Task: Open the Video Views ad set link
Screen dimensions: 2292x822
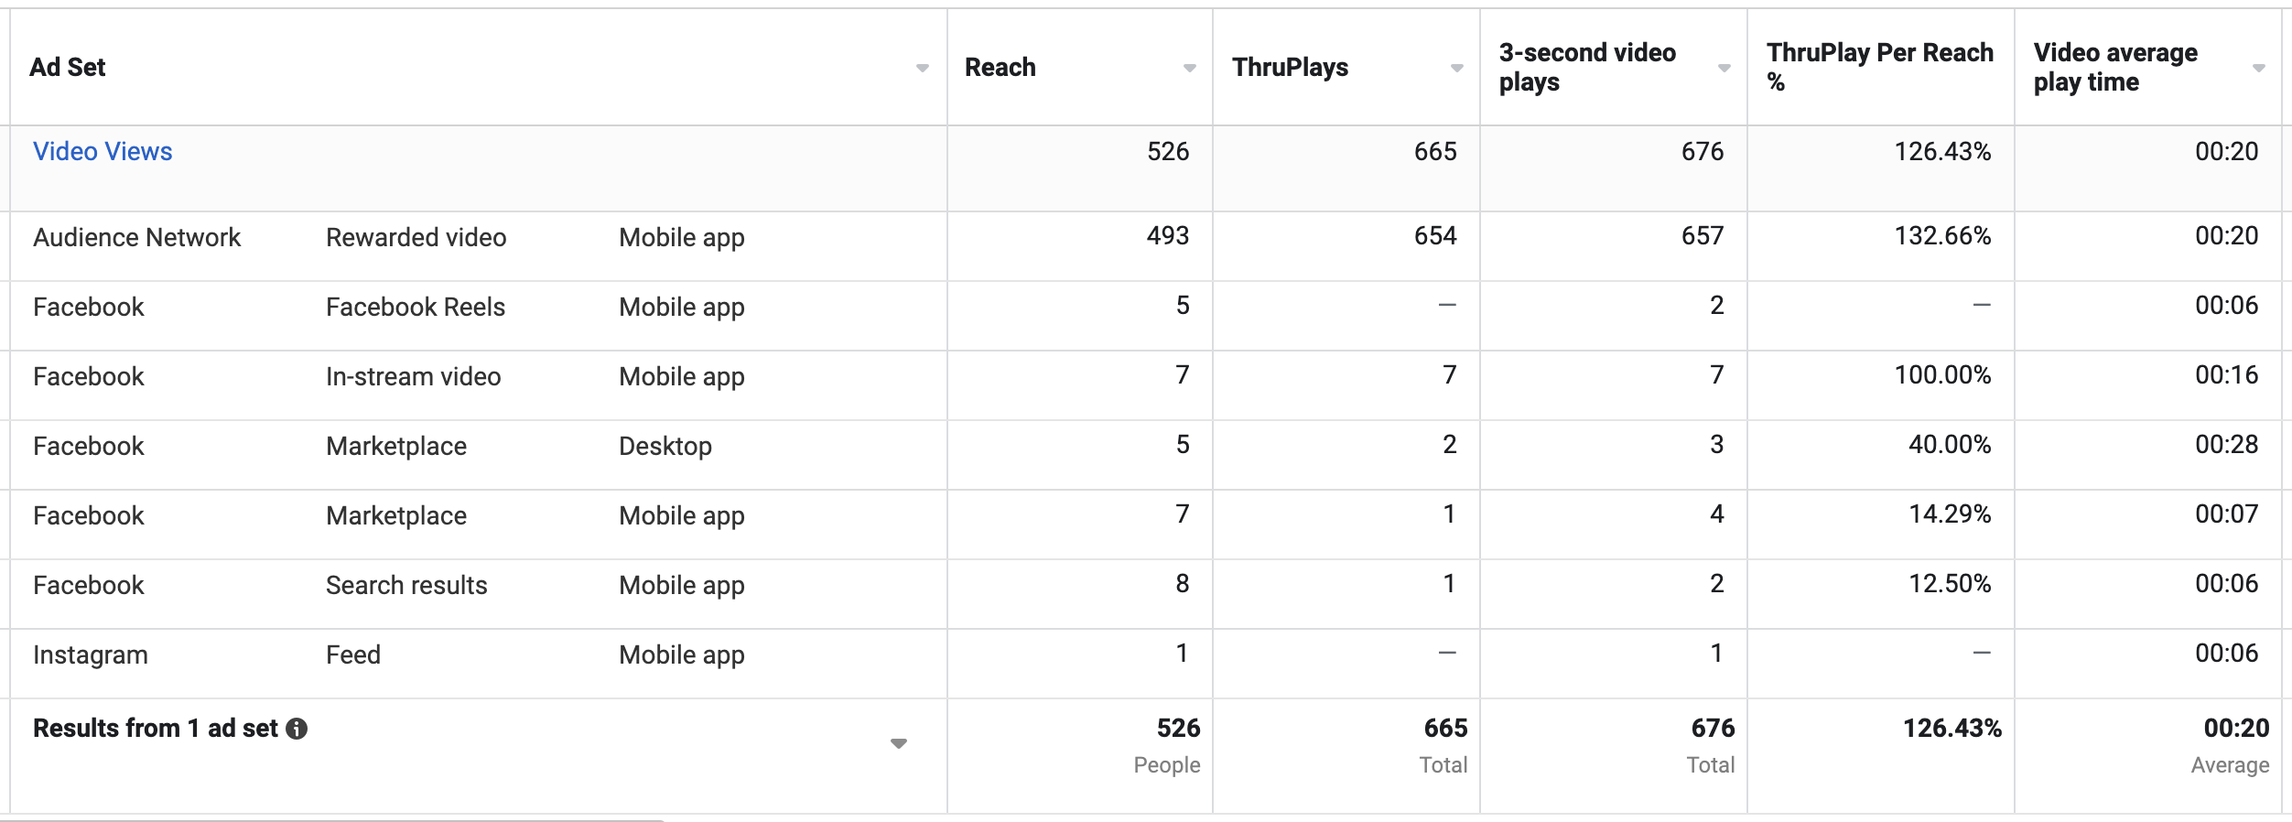Action: [103, 151]
